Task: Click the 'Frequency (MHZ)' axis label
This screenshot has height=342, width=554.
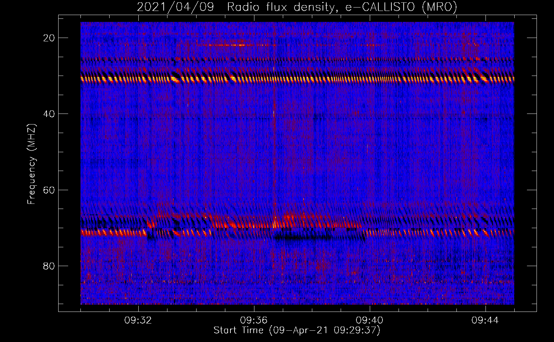Action: (32, 165)
